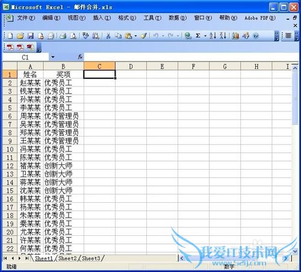
Task: Click the fx Insert Function button
Action: [80, 57]
